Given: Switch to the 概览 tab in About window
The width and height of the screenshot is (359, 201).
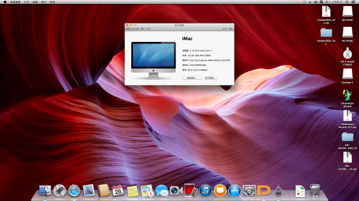Looking at the screenshot, I should 128,28.
